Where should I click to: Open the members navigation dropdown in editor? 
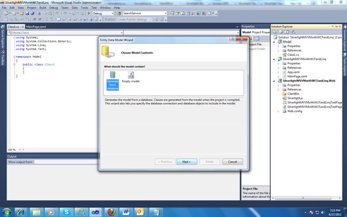181,33
